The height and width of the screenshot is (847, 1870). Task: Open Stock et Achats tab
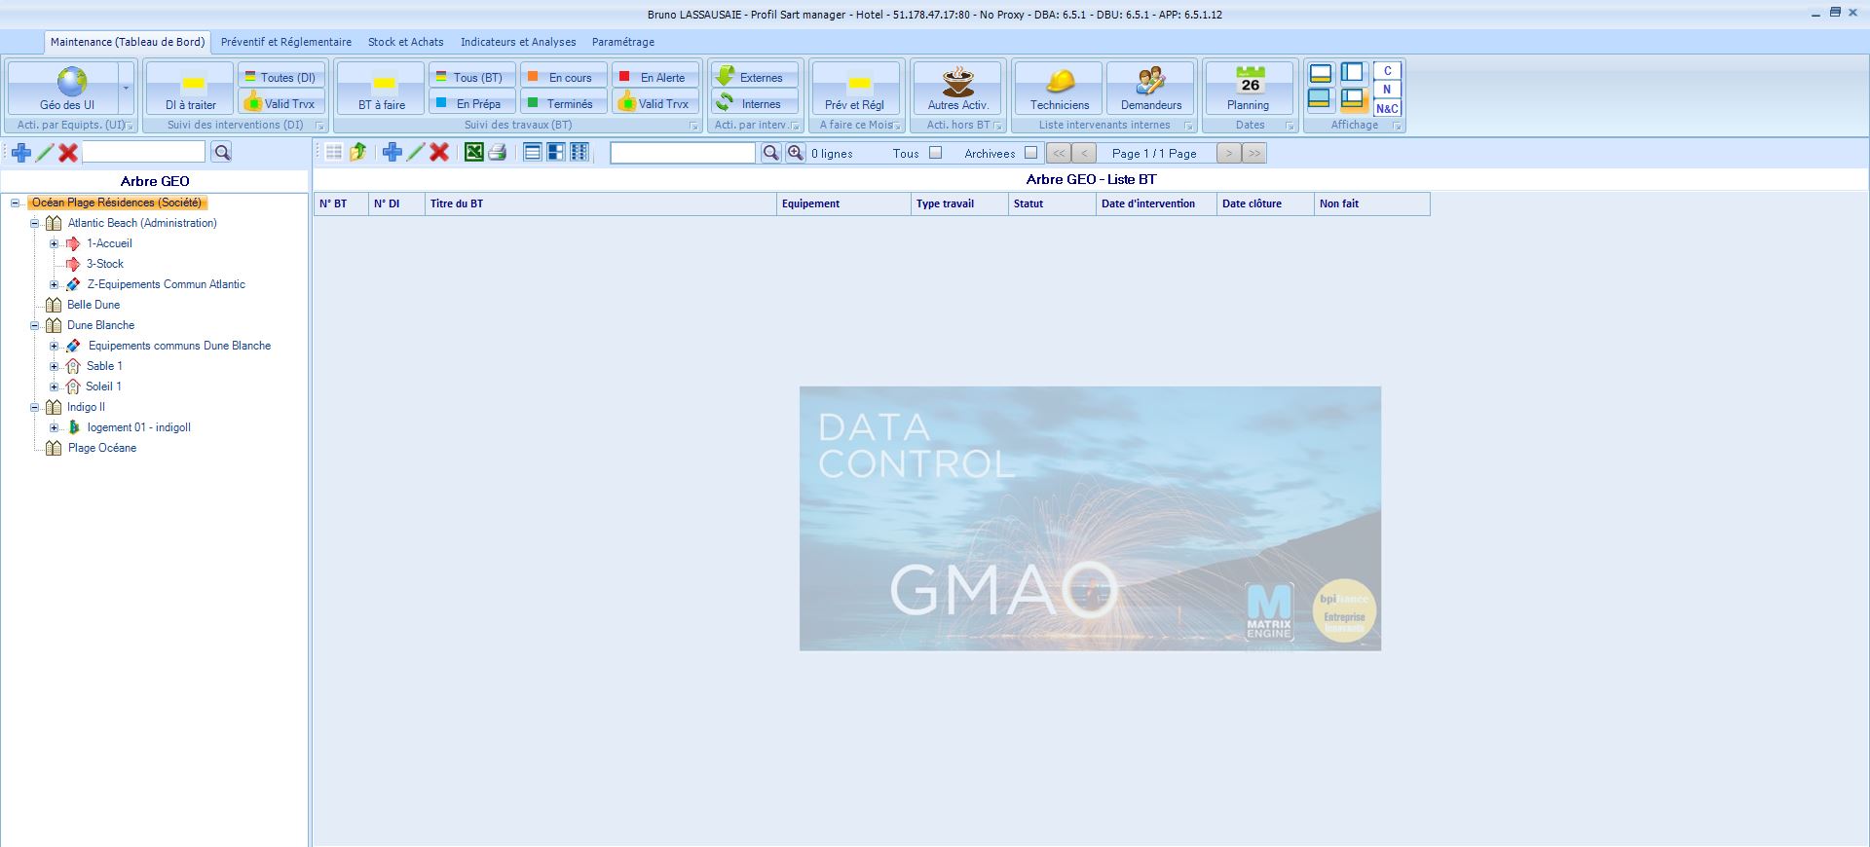click(x=406, y=42)
